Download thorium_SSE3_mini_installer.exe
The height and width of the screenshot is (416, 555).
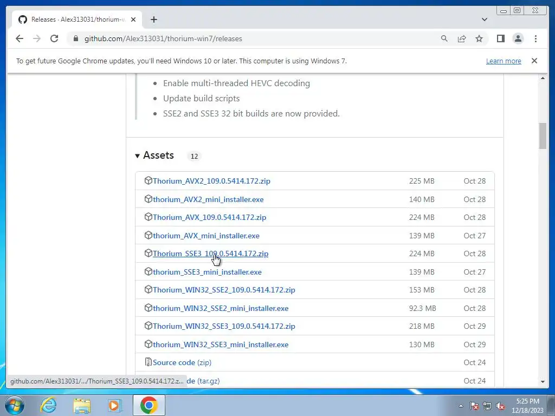coord(207,272)
